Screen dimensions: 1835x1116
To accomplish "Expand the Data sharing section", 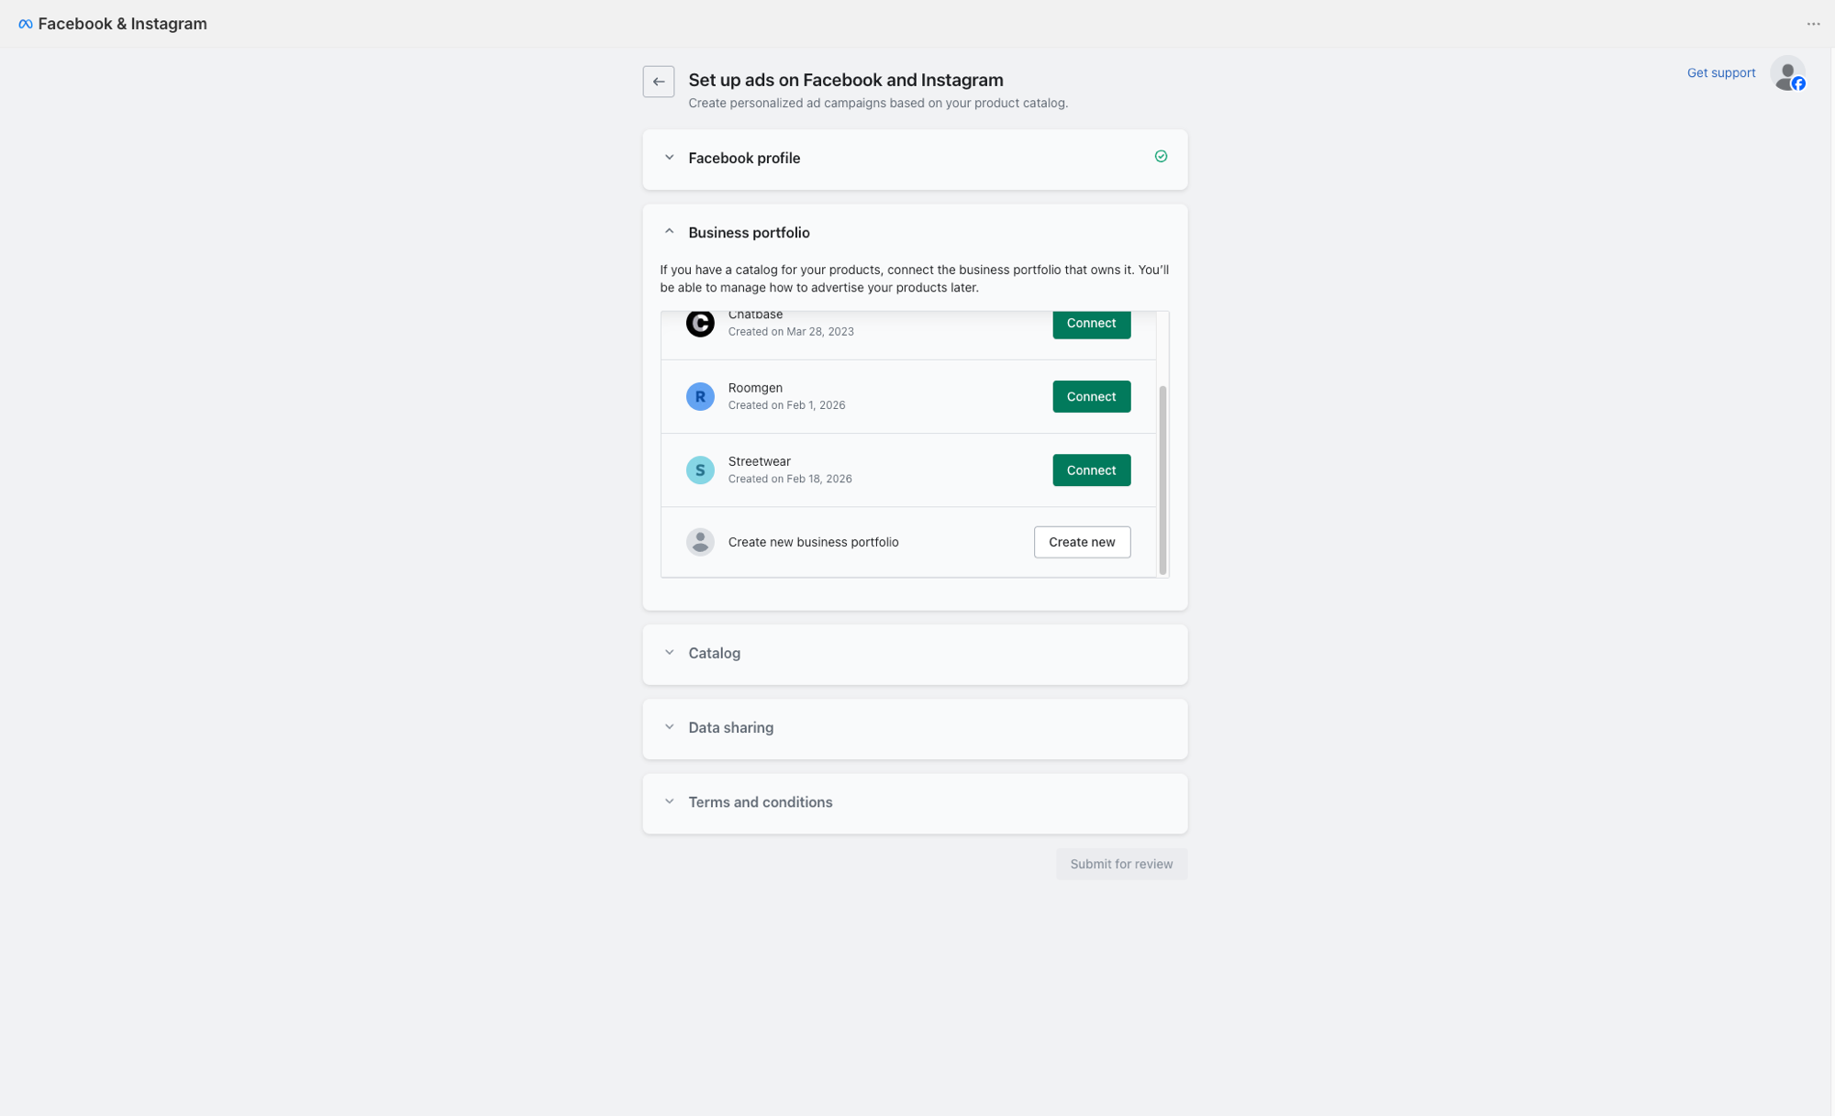I will (669, 727).
